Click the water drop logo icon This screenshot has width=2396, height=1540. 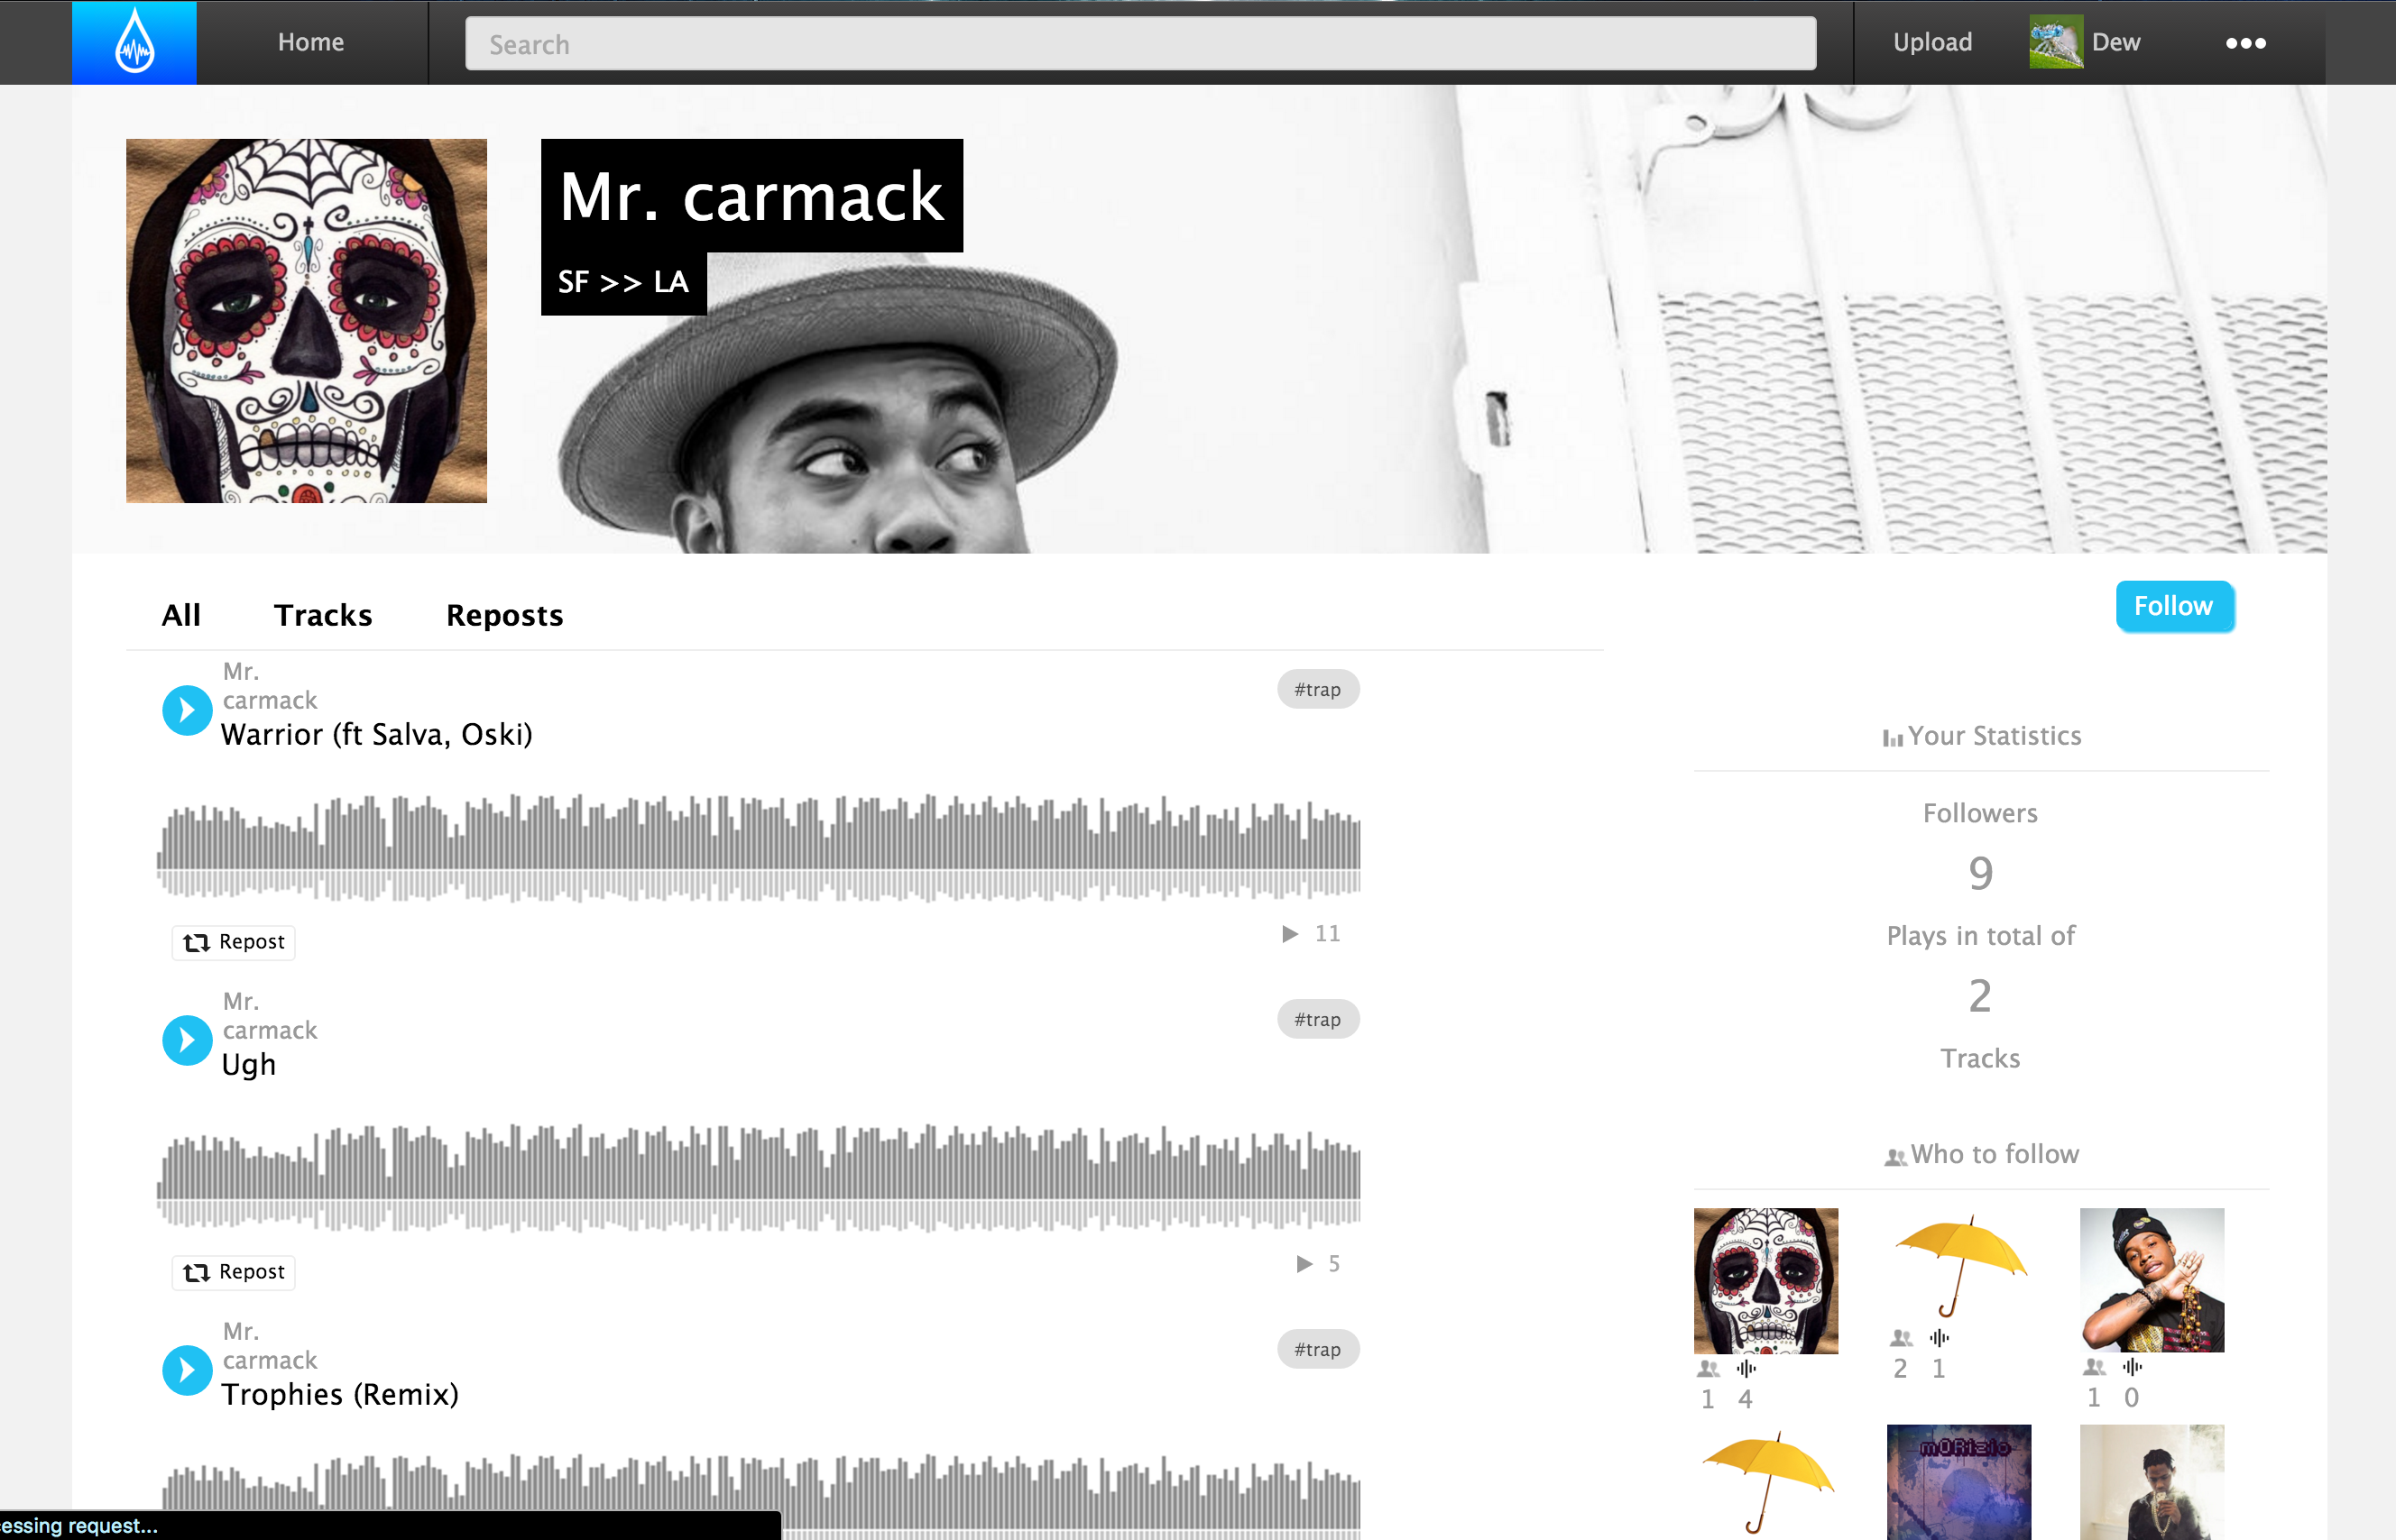134,42
